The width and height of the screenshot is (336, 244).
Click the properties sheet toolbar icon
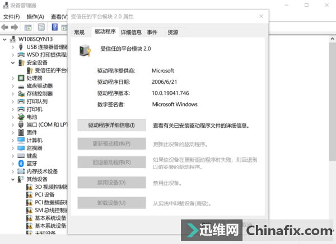41,27
